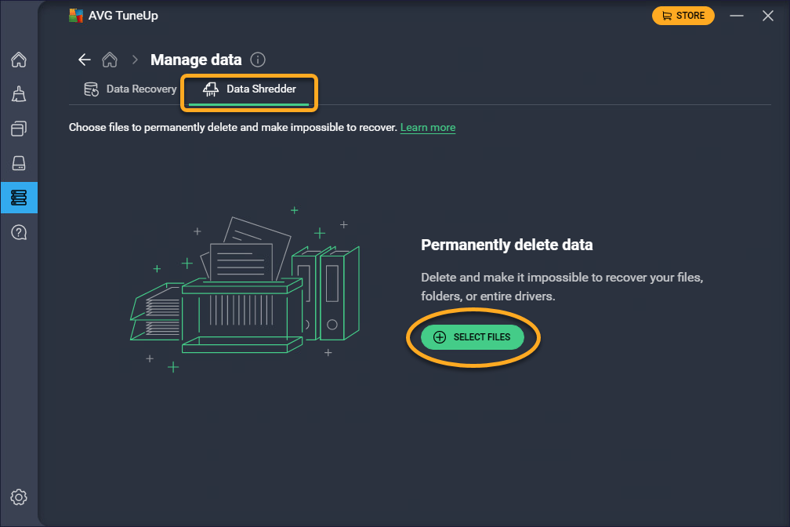The image size is (790, 527).
Task: Go back using the left arrow
Action: [x=85, y=60]
